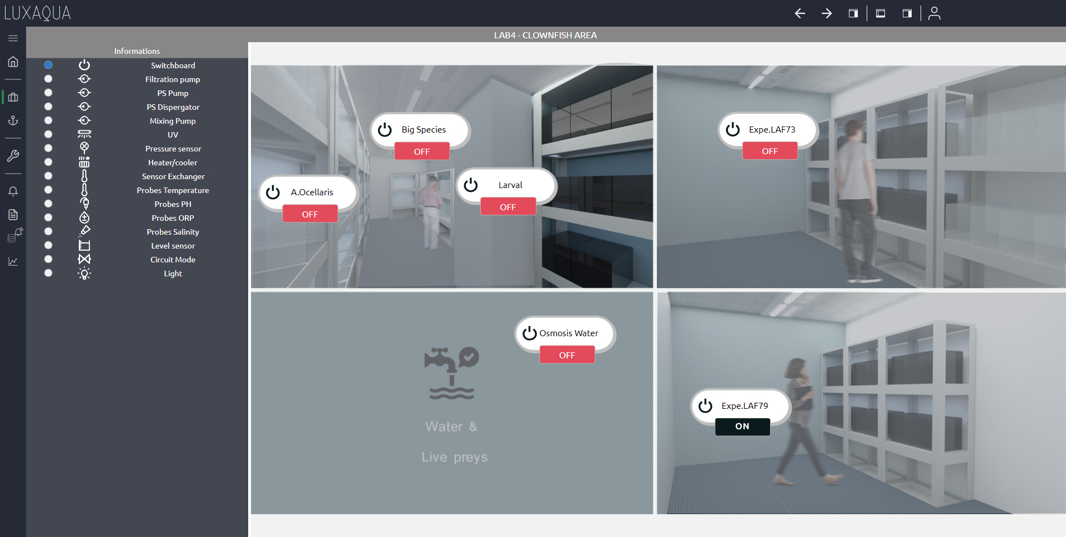Image resolution: width=1066 pixels, height=537 pixels.
Task: Open the wrench tools icon in sidebar
Action: [x=13, y=156]
